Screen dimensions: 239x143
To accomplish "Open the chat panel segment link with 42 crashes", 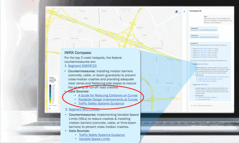I will pyautogui.click(x=204, y=57).
